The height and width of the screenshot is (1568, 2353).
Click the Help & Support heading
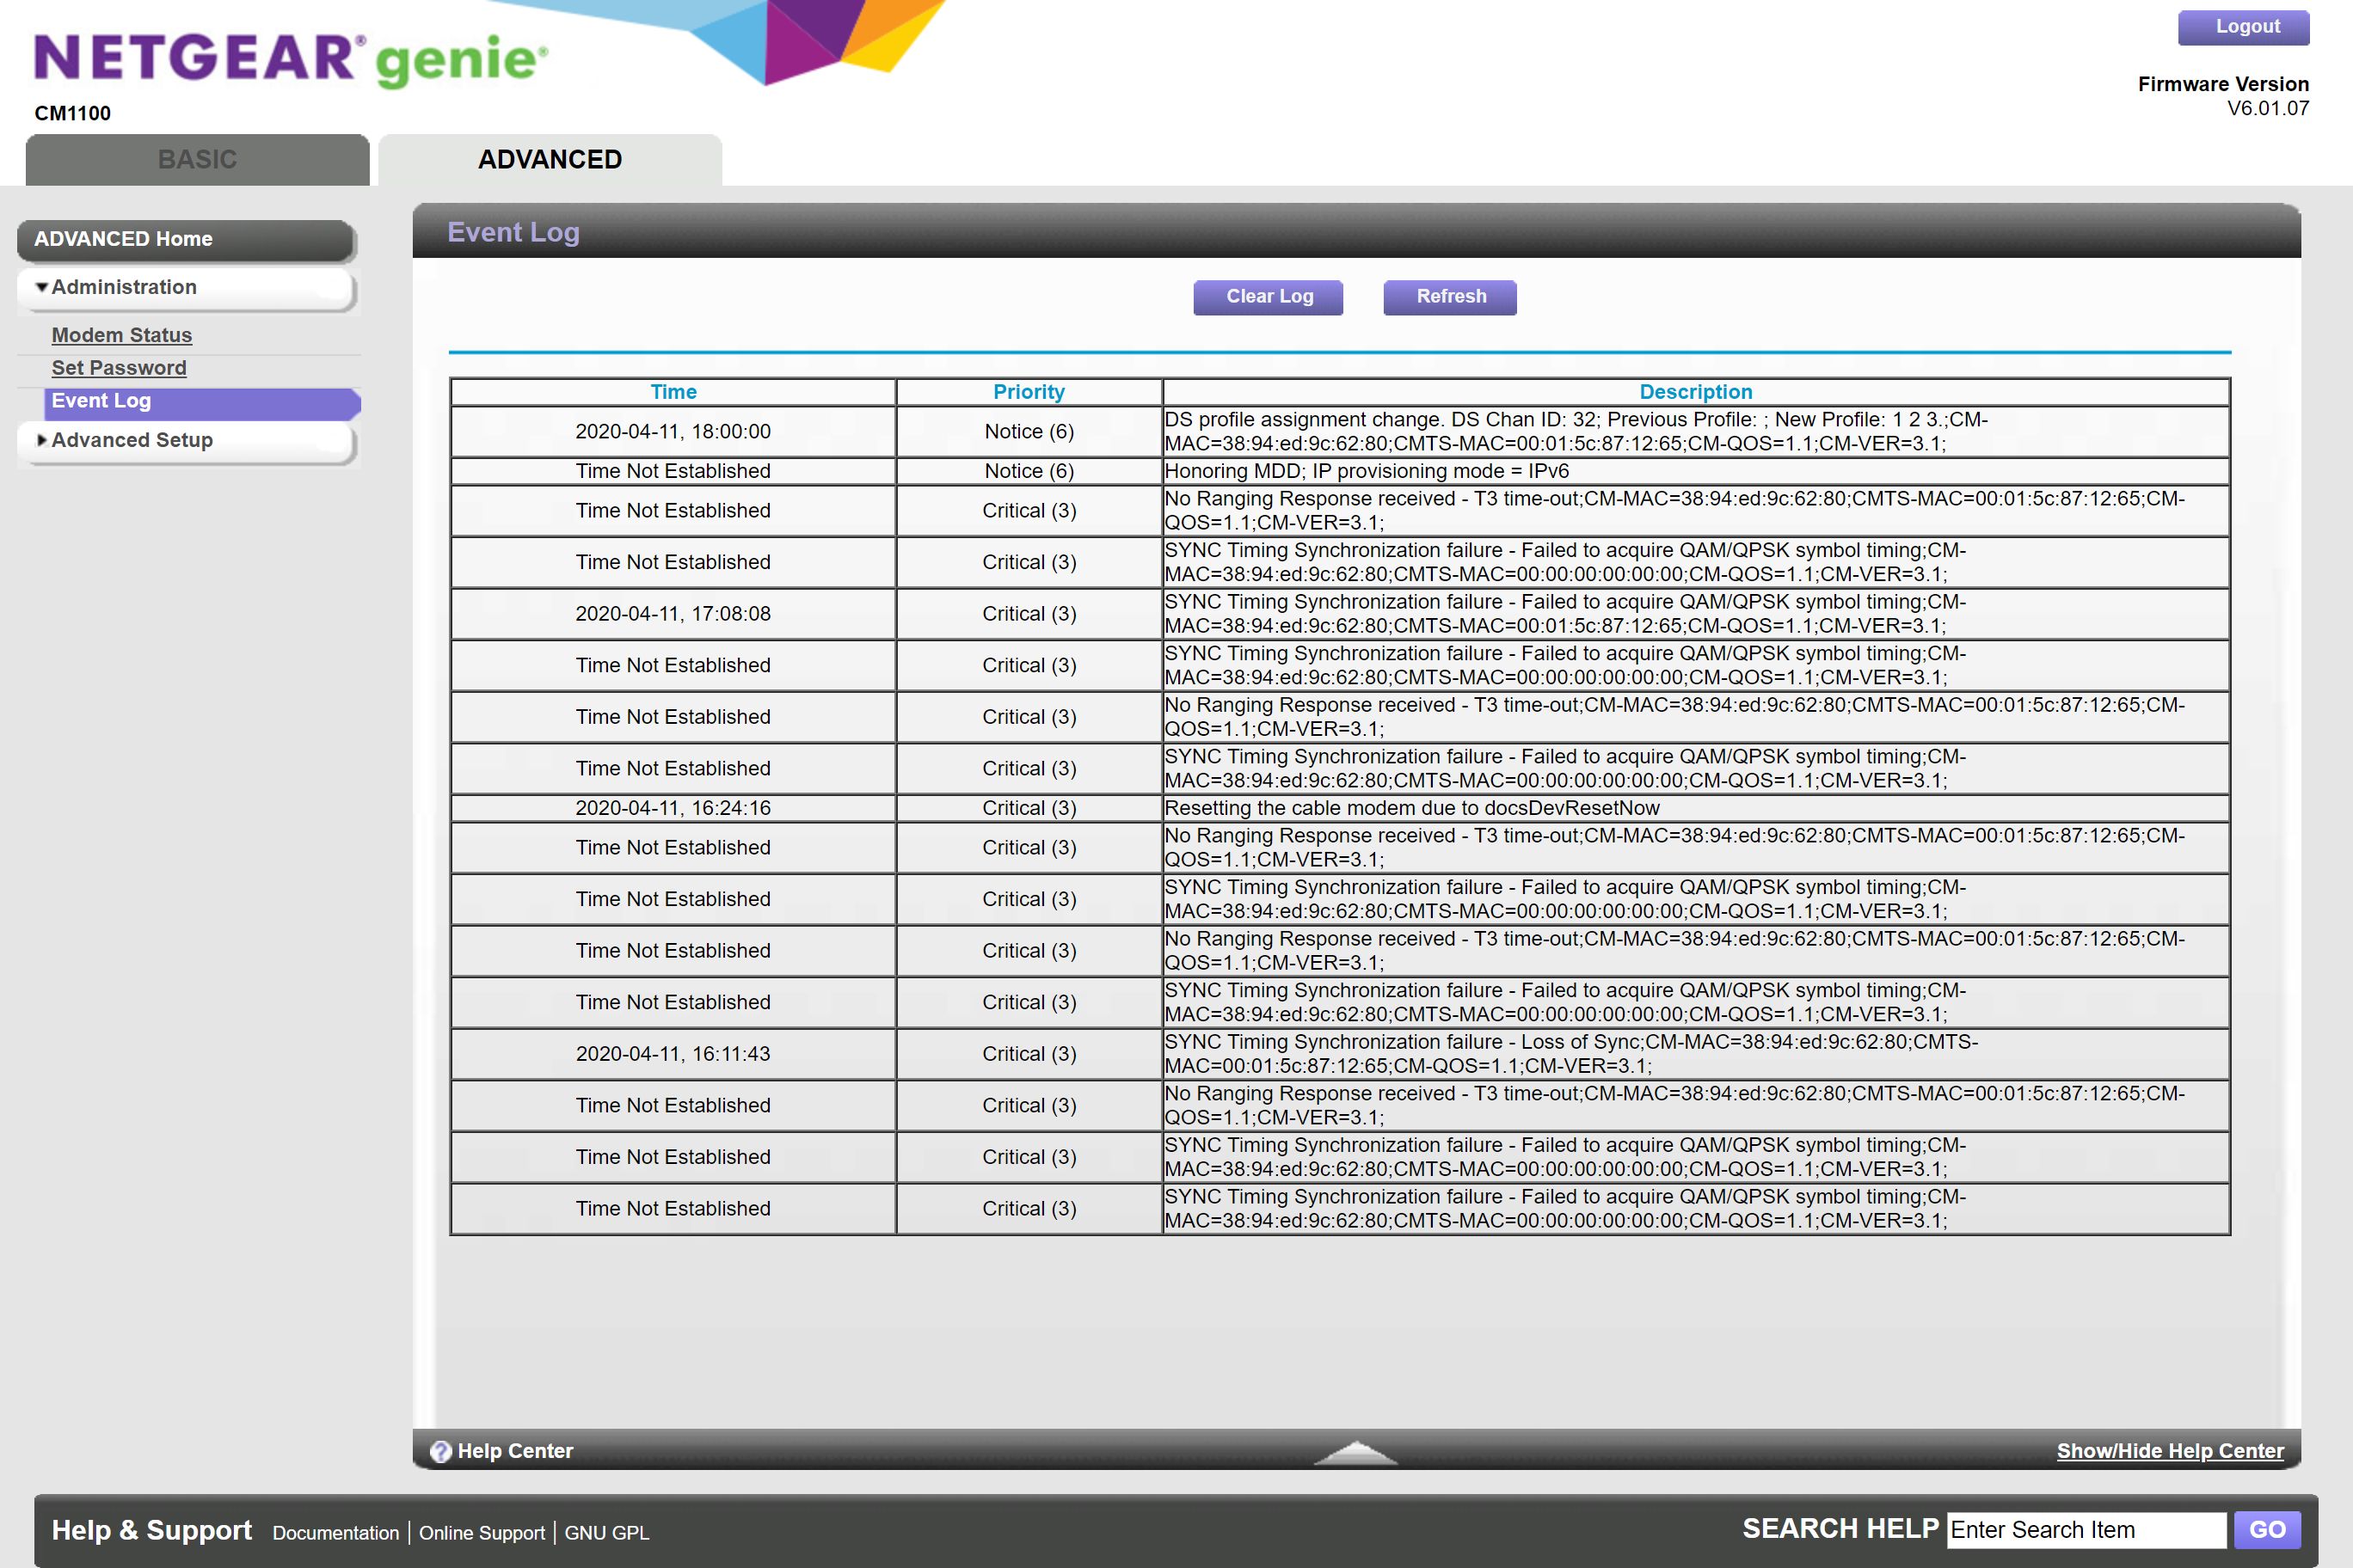[x=151, y=1530]
